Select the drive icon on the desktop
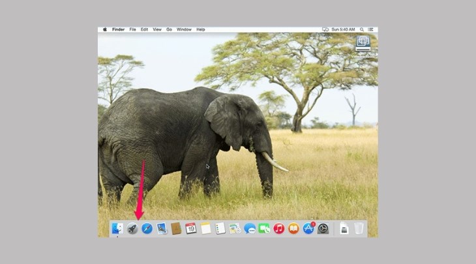476x264 pixels. [x=363, y=42]
